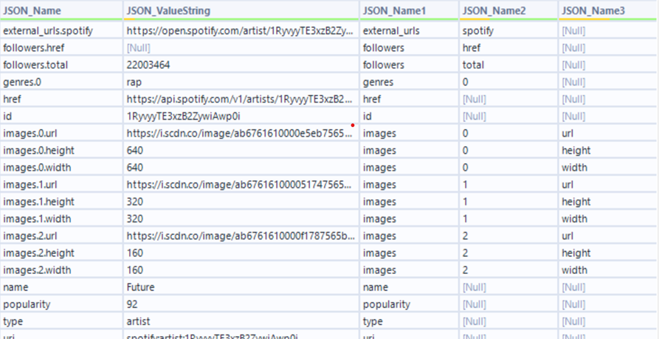Click the image URL containing f1787565b

(241, 236)
